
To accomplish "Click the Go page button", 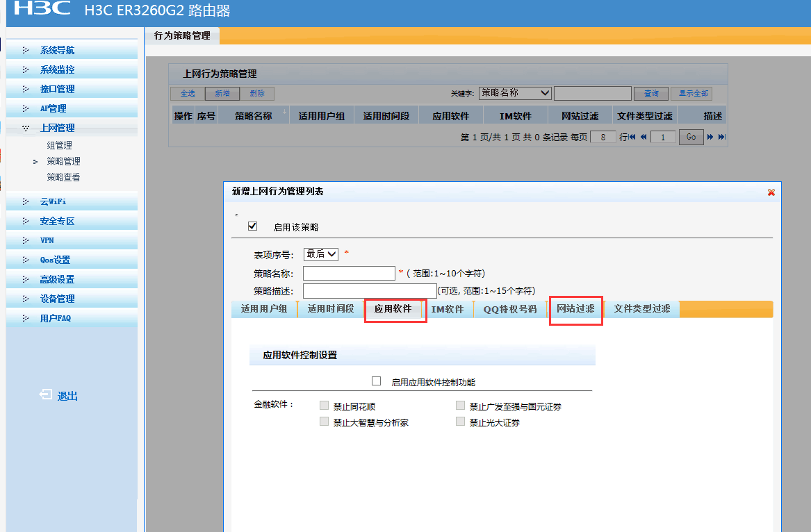I will (691, 137).
